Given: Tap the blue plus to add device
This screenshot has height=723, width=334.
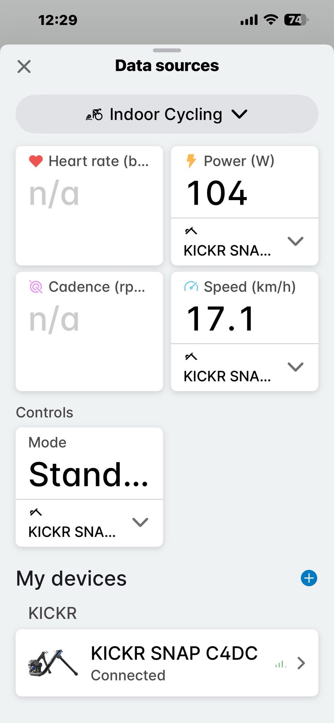Looking at the screenshot, I should (x=309, y=578).
